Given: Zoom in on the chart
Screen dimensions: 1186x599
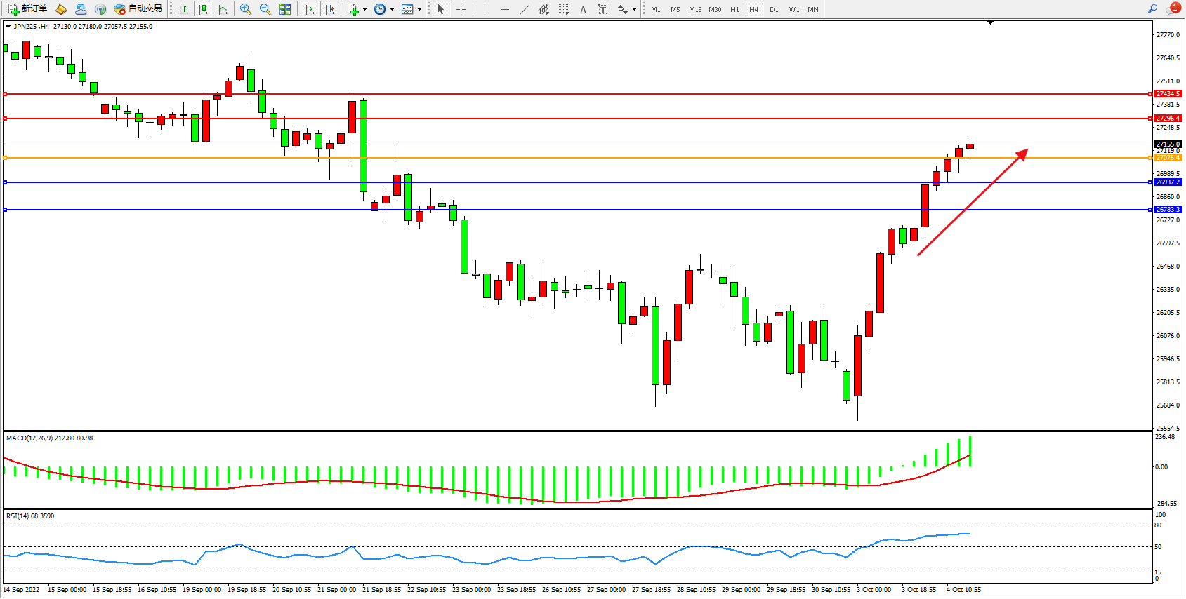Looking at the screenshot, I should pos(245,9).
